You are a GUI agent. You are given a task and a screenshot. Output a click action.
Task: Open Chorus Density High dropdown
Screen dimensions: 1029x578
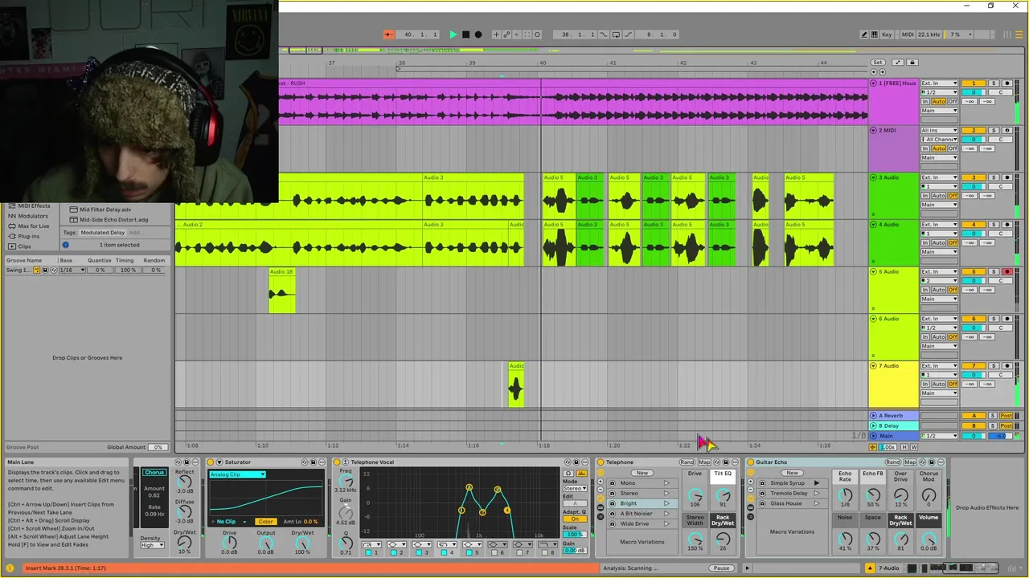[x=152, y=545]
